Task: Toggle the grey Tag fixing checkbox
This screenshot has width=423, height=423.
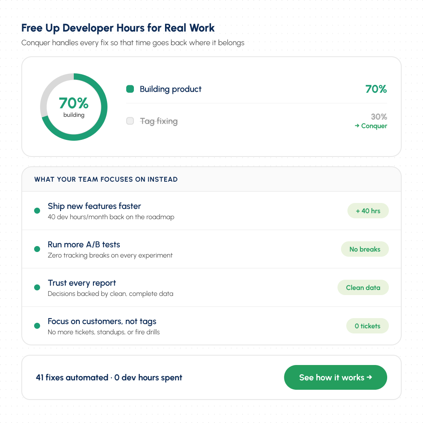Action: coord(130,121)
